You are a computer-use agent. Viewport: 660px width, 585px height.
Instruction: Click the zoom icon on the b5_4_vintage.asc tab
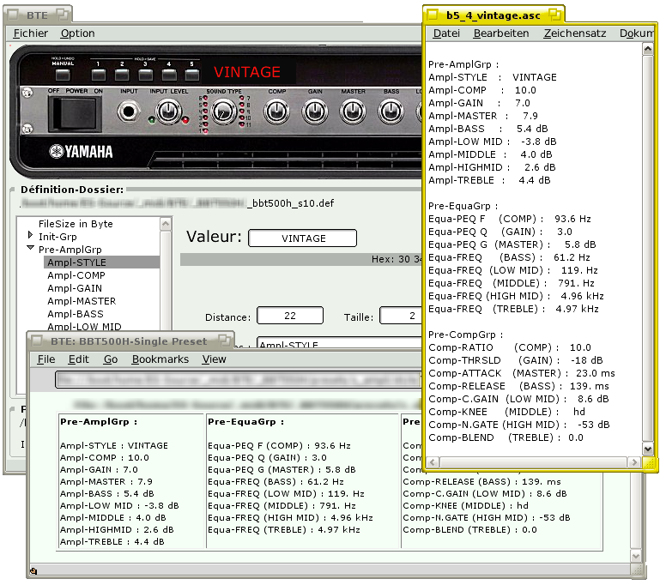[x=555, y=15]
